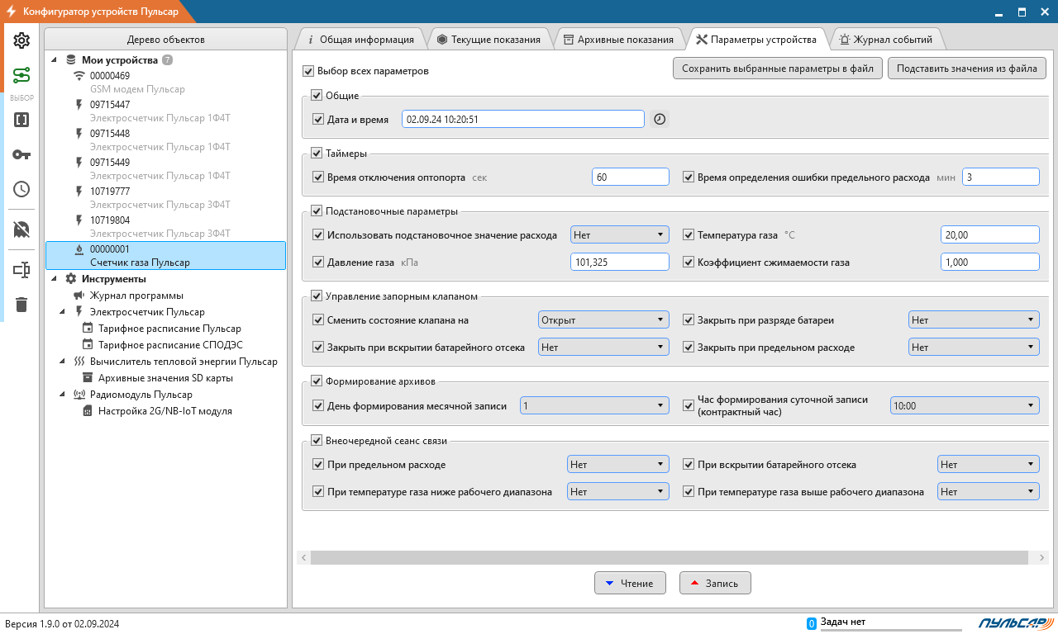Set current time with clock button
This screenshot has width=1058, height=634.
[659, 119]
